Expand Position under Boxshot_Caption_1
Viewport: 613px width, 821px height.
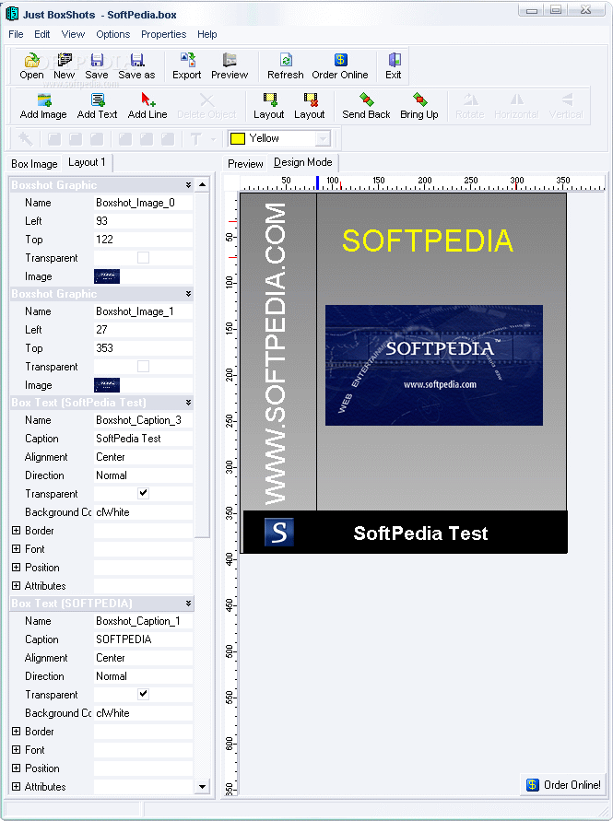coord(17,768)
